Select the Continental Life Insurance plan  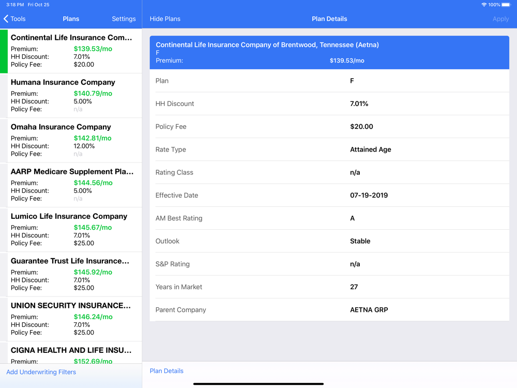(x=71, y=51)
